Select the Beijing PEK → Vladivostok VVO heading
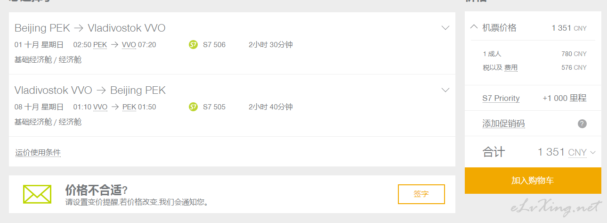The height and width of the screenshot is (223, 607). point(90,28)
